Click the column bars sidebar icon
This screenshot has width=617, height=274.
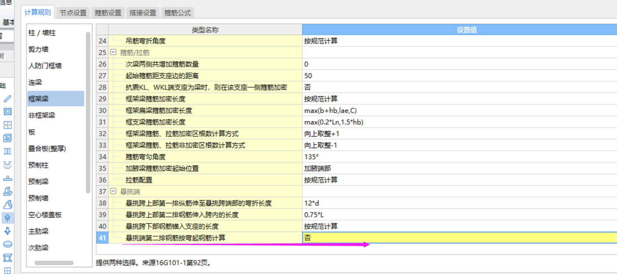[x=7, y=152]
